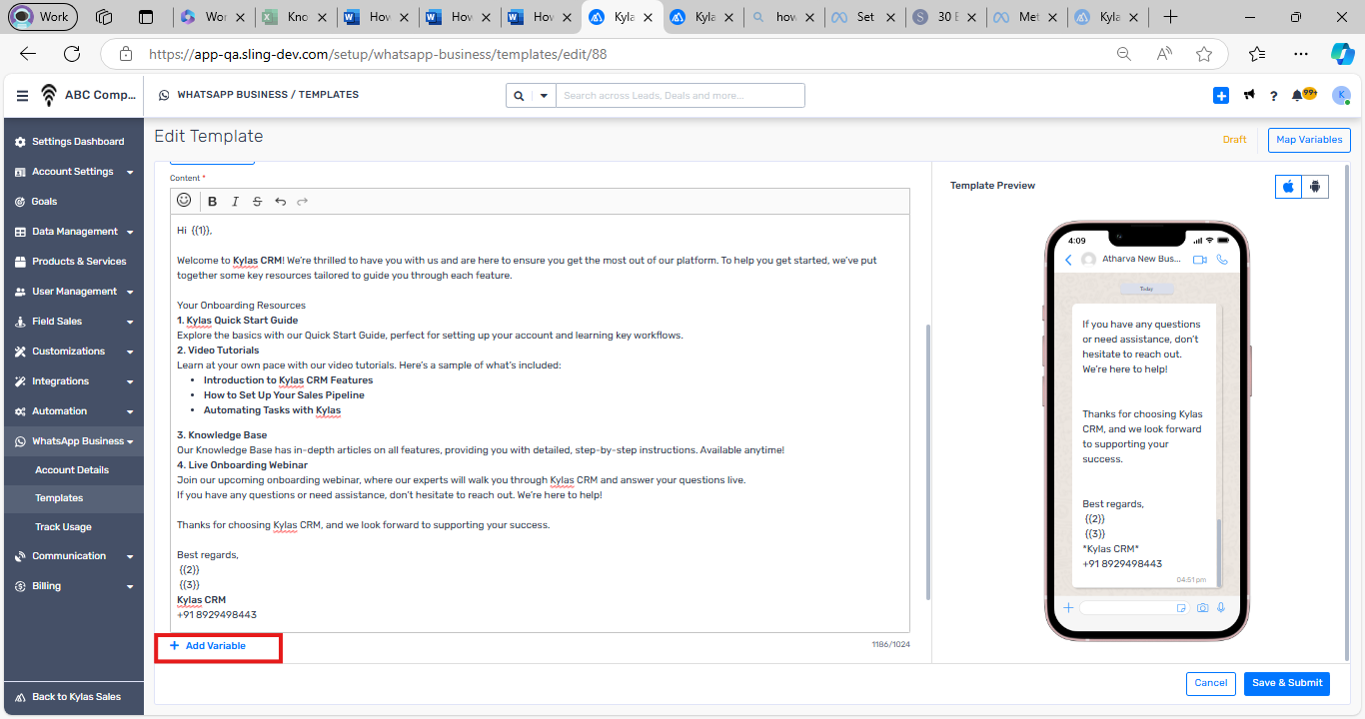Open Track Usage in sidebar
Screen dimensions: 1365x719
pos(74,527)
